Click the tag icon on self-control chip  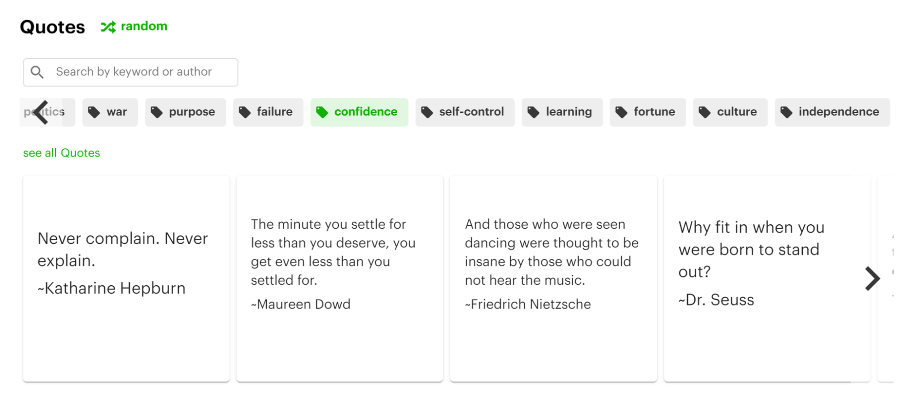[x=427, y=112]
